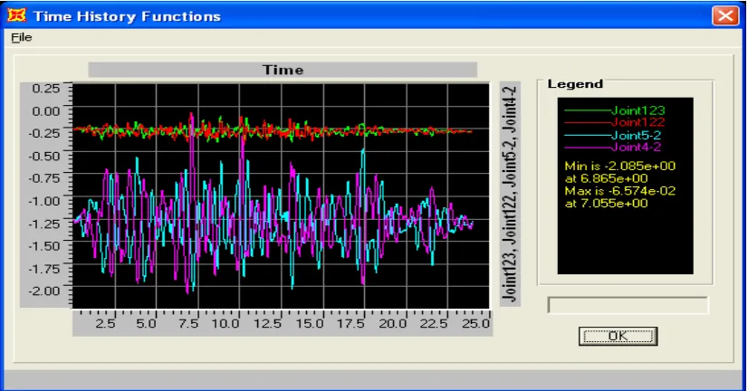Click the 2.5 x-axis value

coord(105,324)
